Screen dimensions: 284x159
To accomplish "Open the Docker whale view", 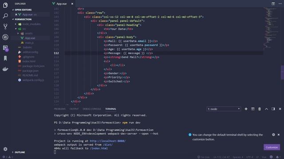I will coord(5,69).
